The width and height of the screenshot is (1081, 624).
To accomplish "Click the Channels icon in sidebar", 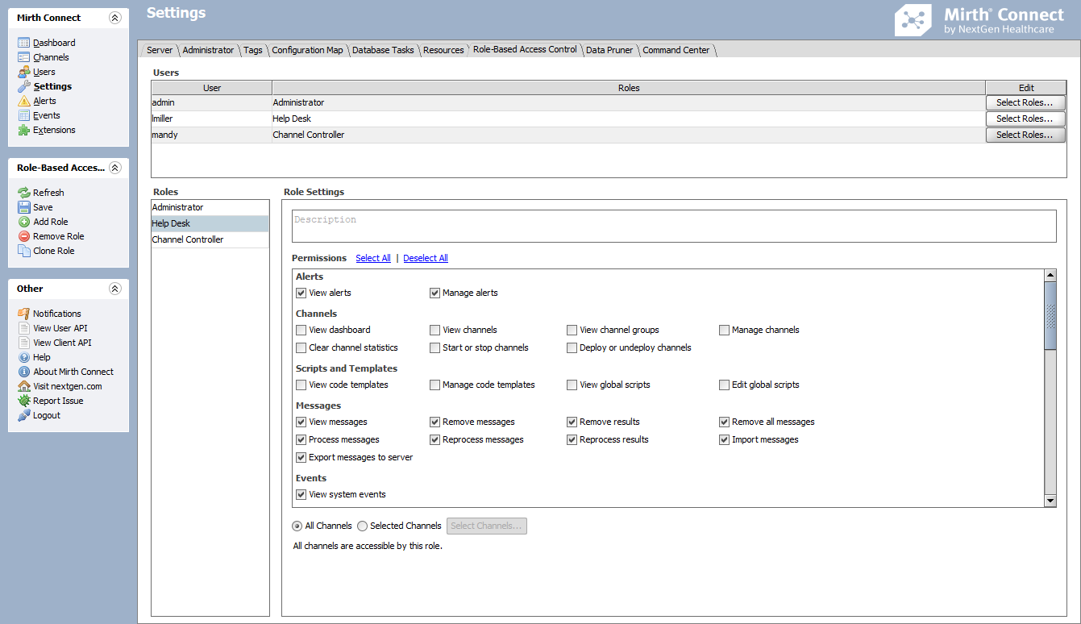I will (24, 57).
